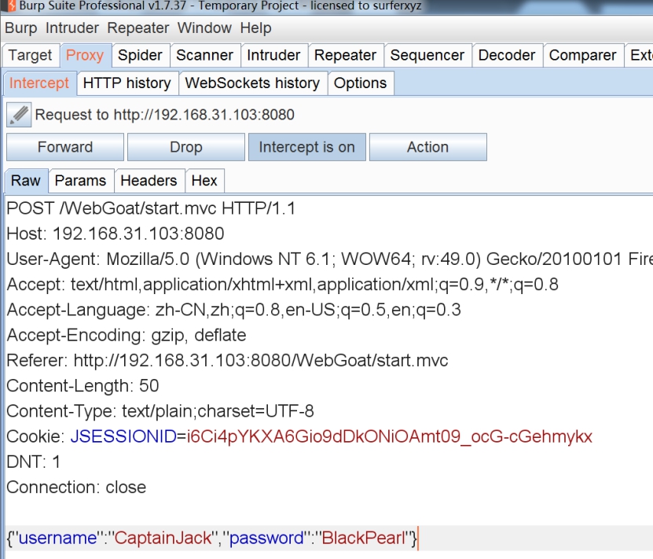
Task: Click the Accept: text/html header line
Action: [x=282, y=285]
